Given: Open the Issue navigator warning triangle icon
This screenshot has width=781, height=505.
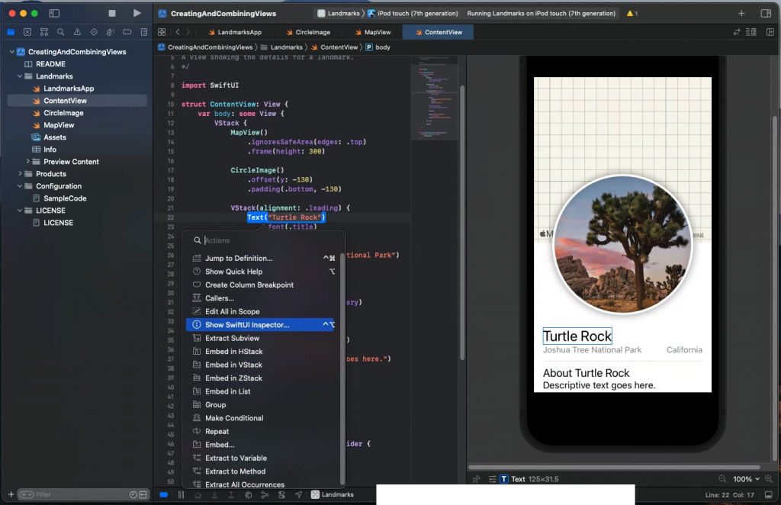Looking at the screenshot, I should coord(77,32).
